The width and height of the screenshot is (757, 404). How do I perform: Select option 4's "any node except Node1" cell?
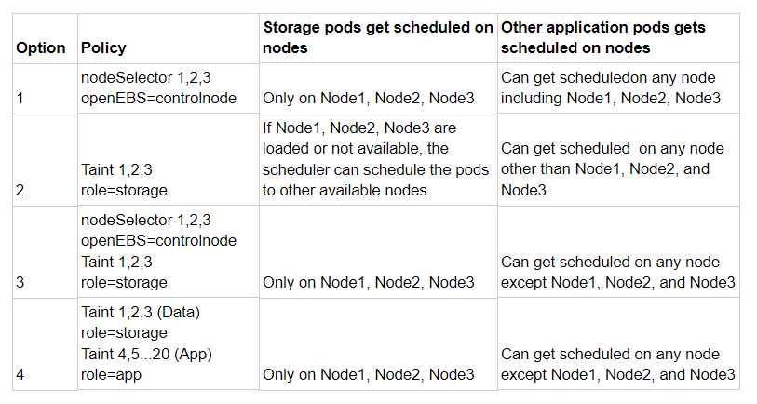[x=618, y=364]
